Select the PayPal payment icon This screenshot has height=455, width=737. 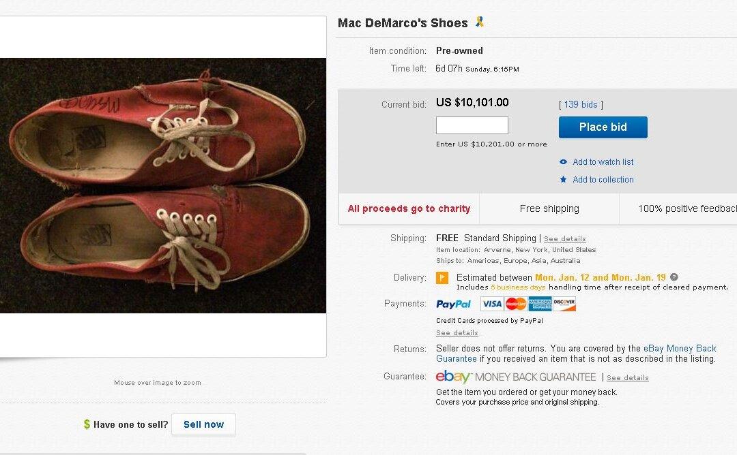453,304
